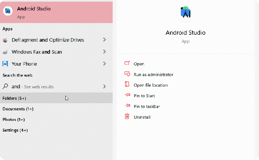Choose Pin to Start
This screenshot has height=160, width=259.
tap(144, 96)
